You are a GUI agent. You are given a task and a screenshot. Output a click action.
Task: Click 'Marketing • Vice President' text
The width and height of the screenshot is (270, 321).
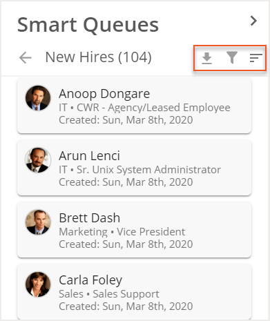pos(122,232)
